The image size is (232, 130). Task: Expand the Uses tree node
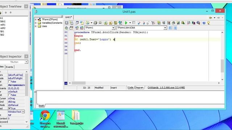tap(36, 26)
